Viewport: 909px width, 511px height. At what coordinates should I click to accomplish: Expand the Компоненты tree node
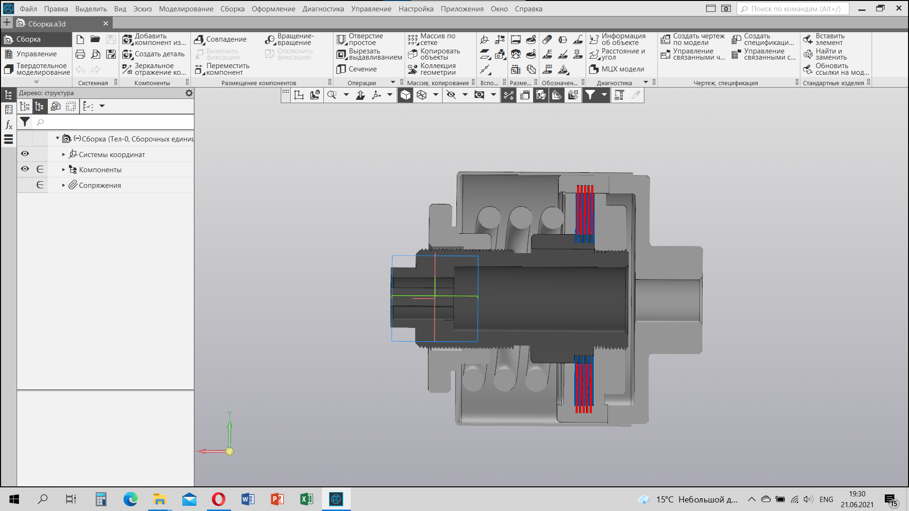pyautogui.click(x=63, y=170)
